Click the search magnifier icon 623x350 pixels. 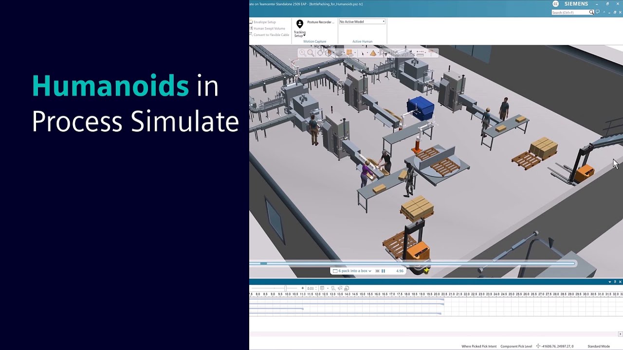591,12
